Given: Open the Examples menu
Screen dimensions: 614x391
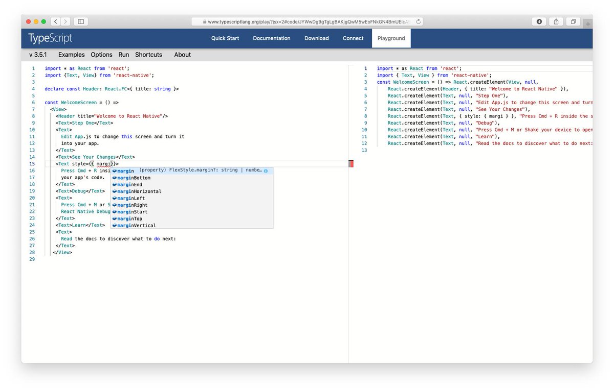Looking at the screenshot, I should point(72,55).
